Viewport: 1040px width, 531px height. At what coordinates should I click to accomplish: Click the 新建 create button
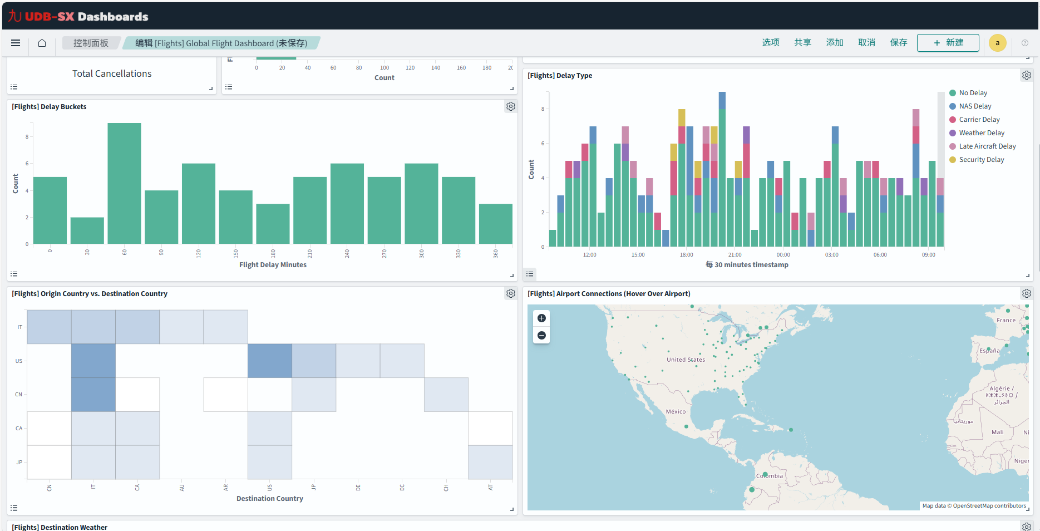pos(948,43)
